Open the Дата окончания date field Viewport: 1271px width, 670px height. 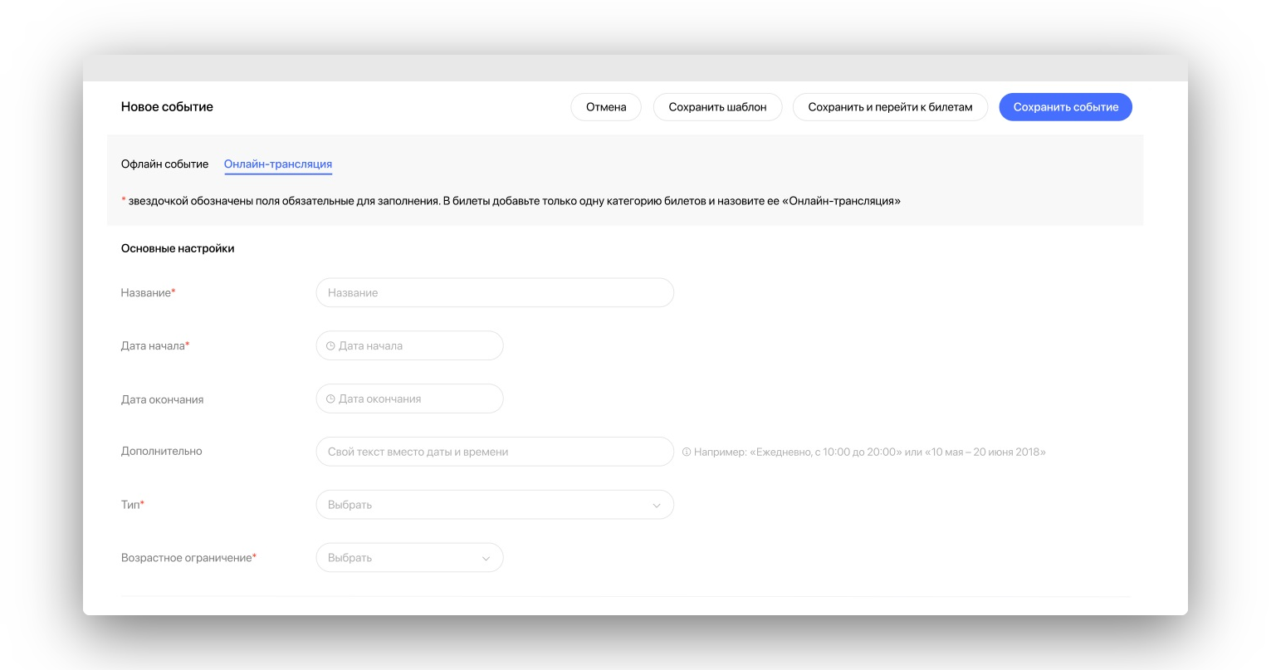click(409, 399)
